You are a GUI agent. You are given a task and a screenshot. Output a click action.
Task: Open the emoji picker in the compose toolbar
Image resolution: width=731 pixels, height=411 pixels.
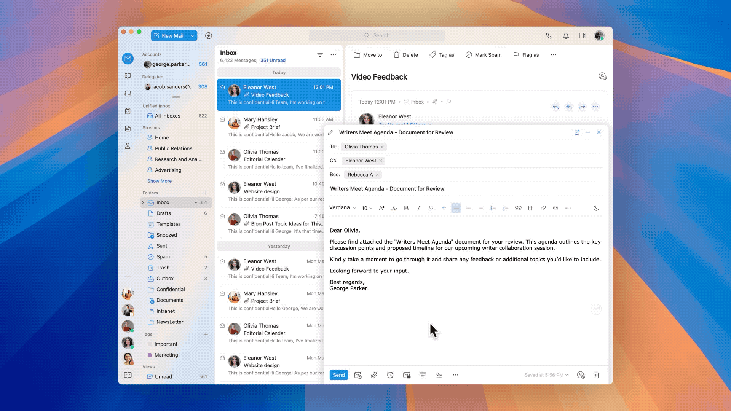[x=555, y=208]
